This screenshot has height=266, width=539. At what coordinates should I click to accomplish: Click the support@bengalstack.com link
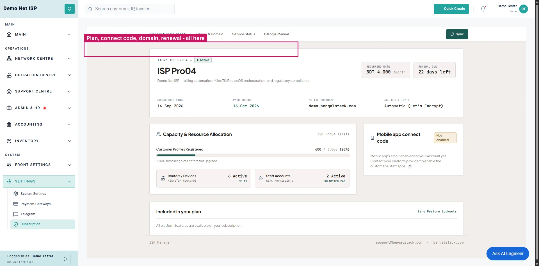[x=399, y=242]
